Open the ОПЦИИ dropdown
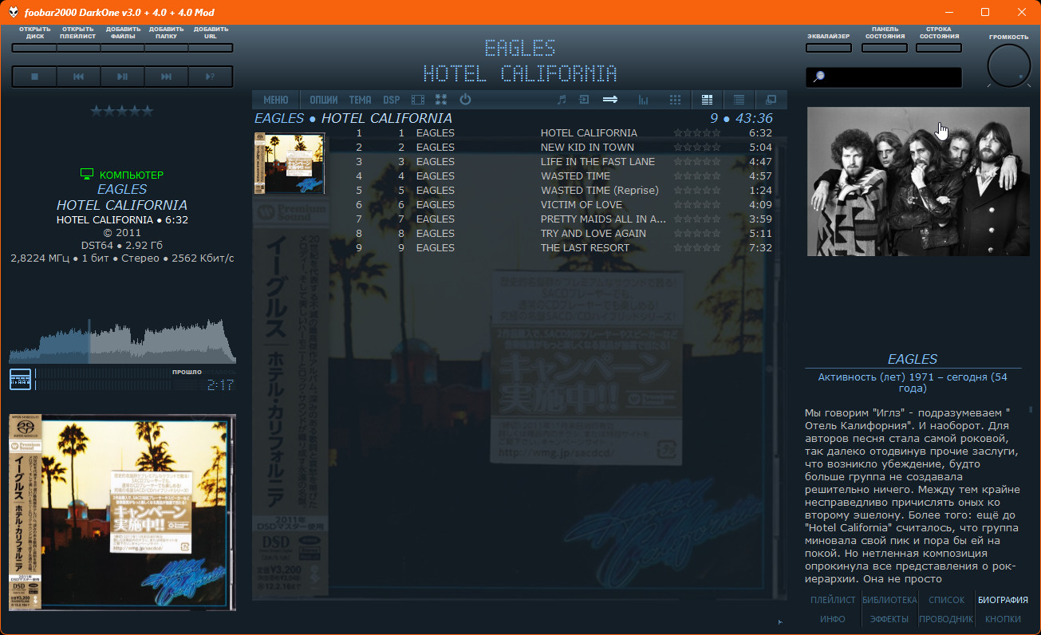The height and width of the screenshot is (635, 1041). pyautogui.click(x=324, y=100)
